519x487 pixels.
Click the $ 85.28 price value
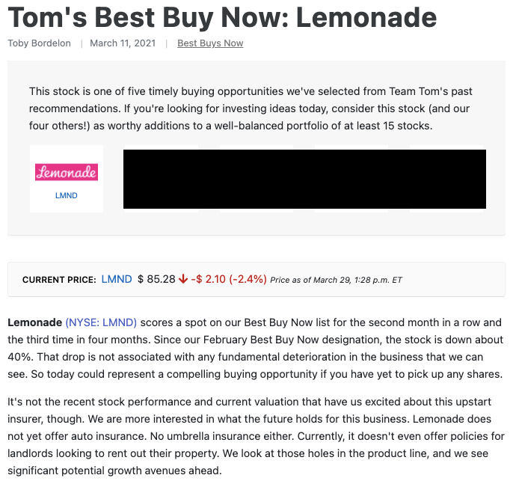tap(156, 279)
